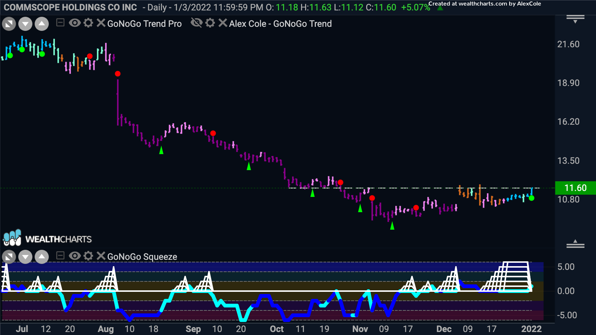This screenshot has height=335, width=596.
Task: Click the 'Created at wealthcharts.com by AlexCole' text
Action: 485,4
